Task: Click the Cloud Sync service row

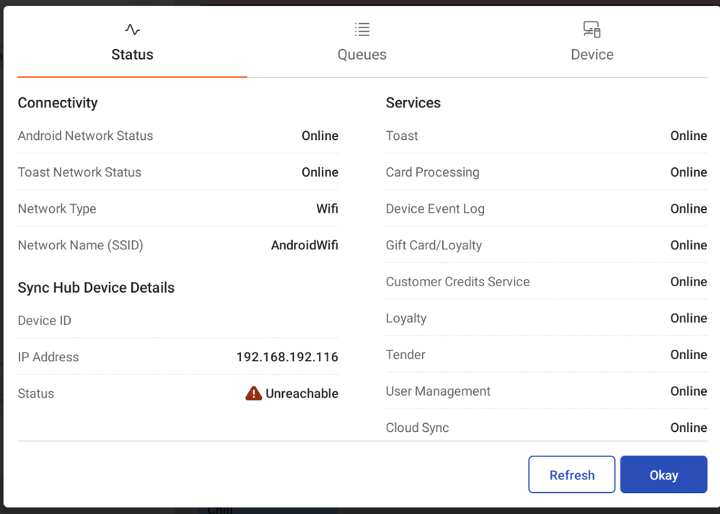Action: point(546,427)
